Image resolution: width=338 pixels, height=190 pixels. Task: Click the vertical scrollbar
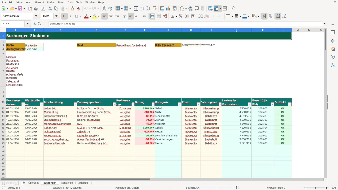pyautogui.click(x=326, y=103)
